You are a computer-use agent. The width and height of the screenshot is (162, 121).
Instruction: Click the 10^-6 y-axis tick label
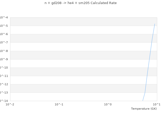click(x=4, y=34)
